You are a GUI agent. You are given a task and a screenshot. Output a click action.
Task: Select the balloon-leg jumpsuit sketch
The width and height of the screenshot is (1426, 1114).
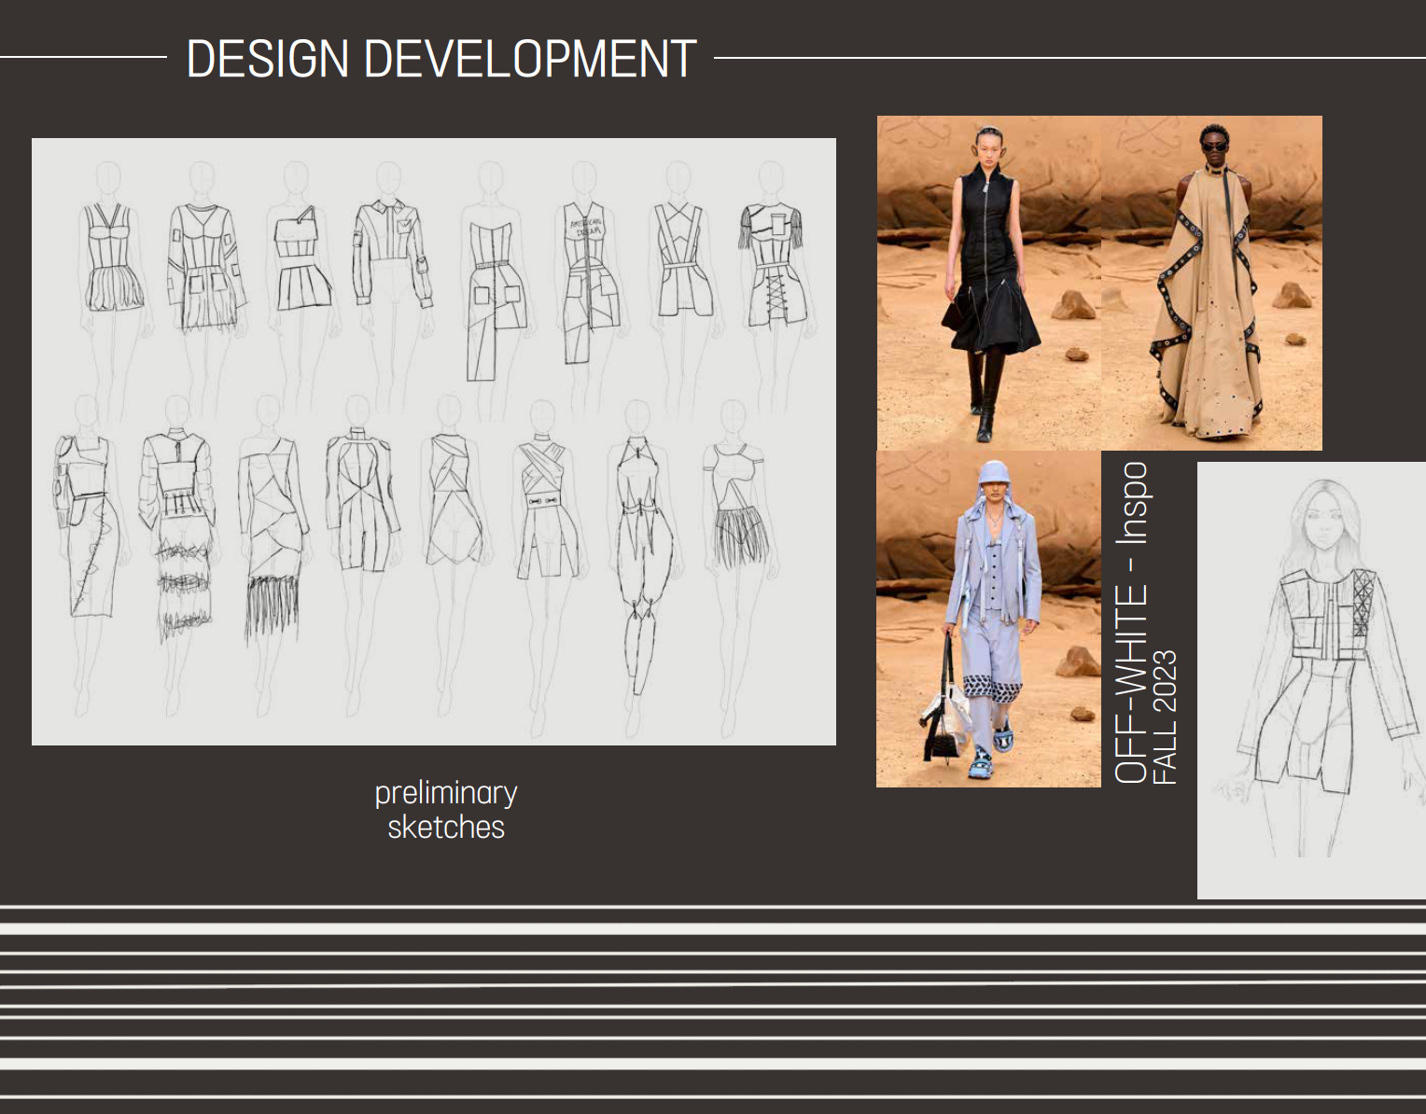(x=640, y=550)
